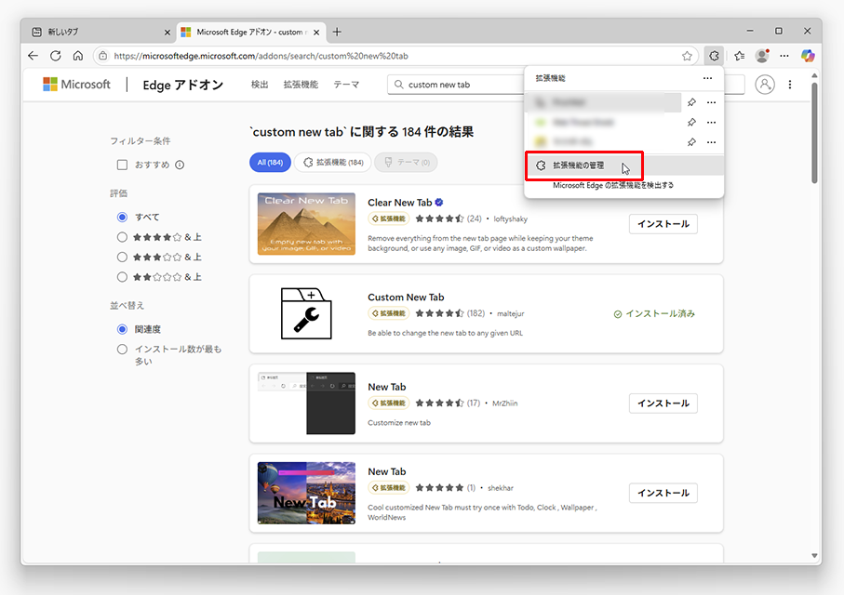Select the 拡張機能 (184) filter chip
The image size is (844, 595).
332,162
